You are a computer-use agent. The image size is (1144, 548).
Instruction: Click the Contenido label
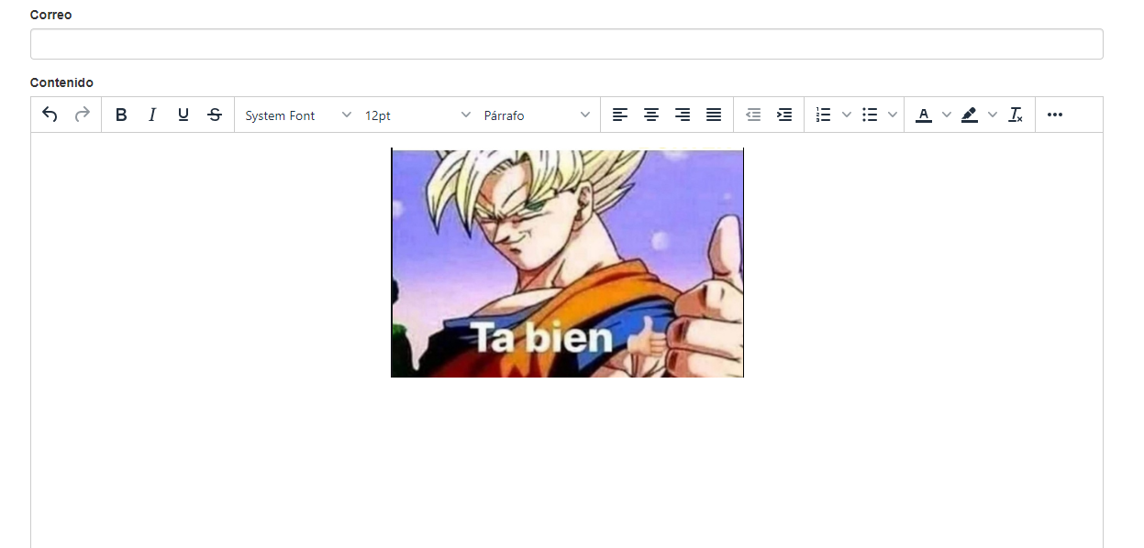click(61, 82)
